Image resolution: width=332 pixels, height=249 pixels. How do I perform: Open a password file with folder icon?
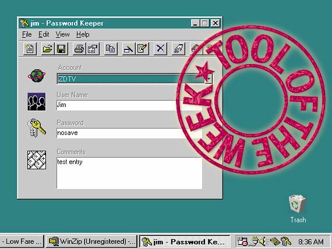click(48, 49)
